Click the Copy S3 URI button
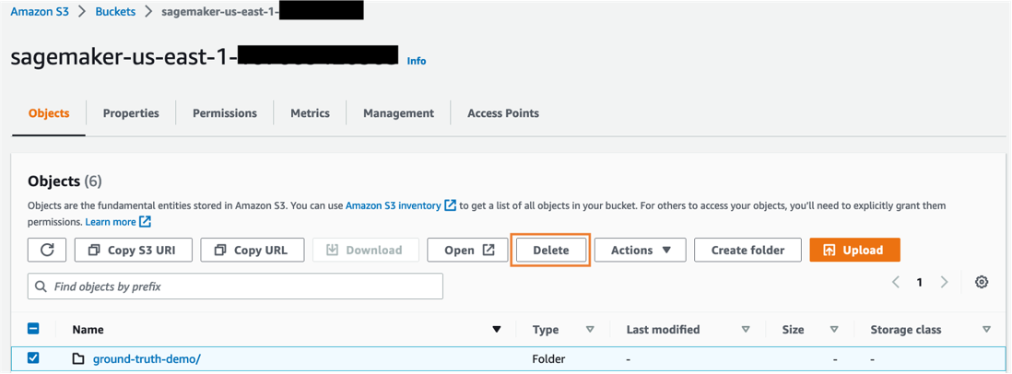The width and height of the screenshot is (1012, 374). [x=134, y=251]
